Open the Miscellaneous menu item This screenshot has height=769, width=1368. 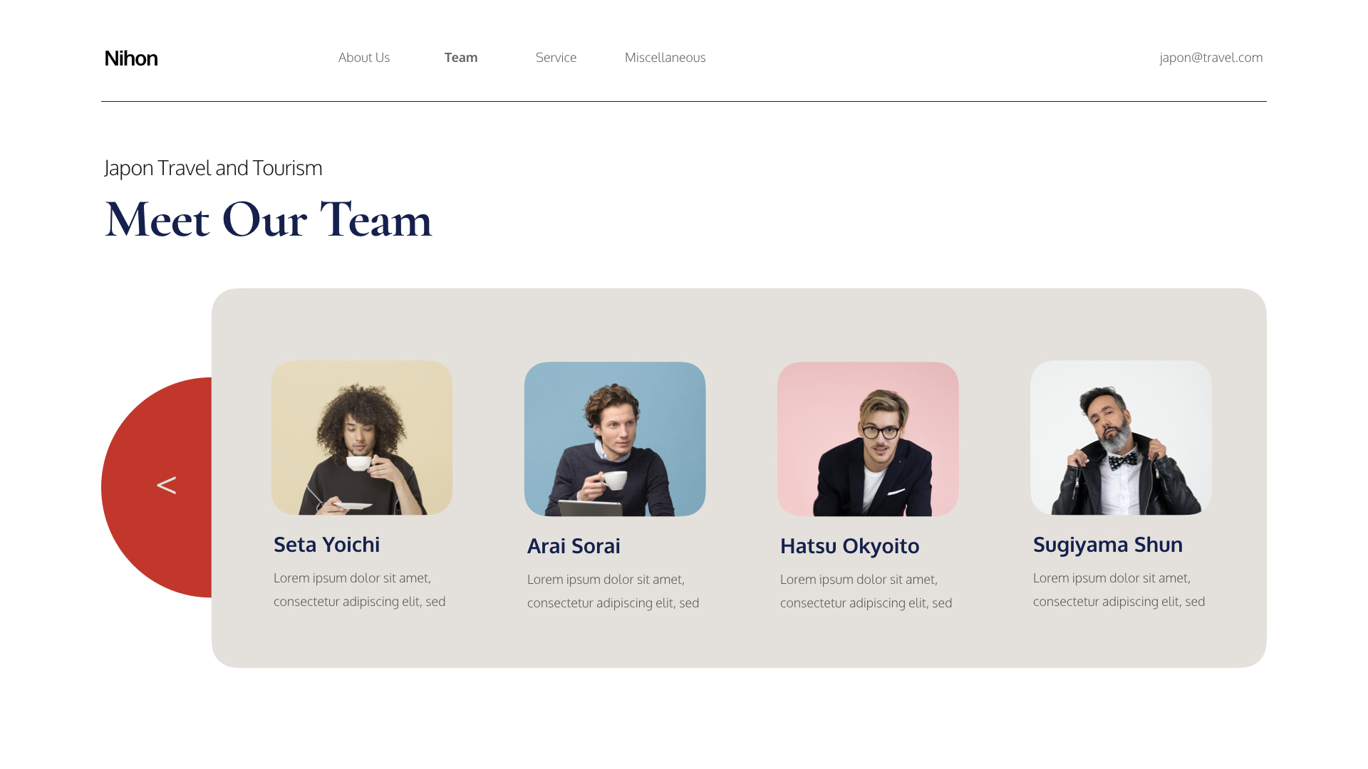tap(665, 57)
